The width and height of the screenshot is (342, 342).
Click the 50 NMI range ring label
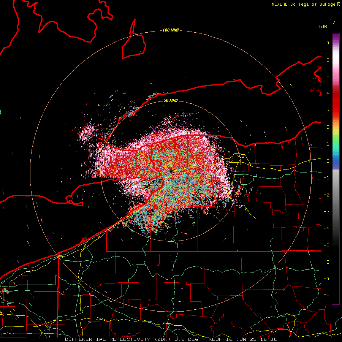tap(171, 100)
